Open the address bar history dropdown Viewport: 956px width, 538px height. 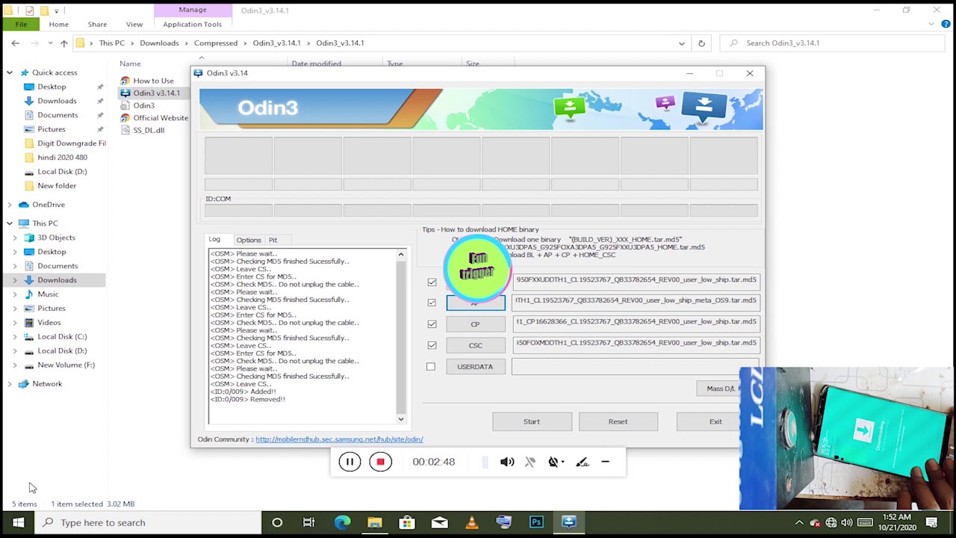681,43
